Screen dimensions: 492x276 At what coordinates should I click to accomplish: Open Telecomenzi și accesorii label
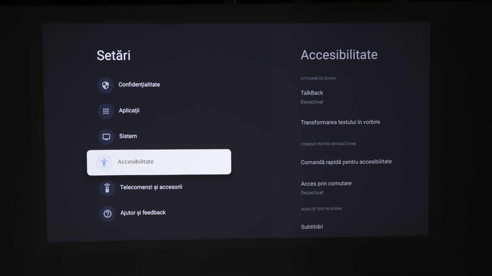(x=151, y=187)
